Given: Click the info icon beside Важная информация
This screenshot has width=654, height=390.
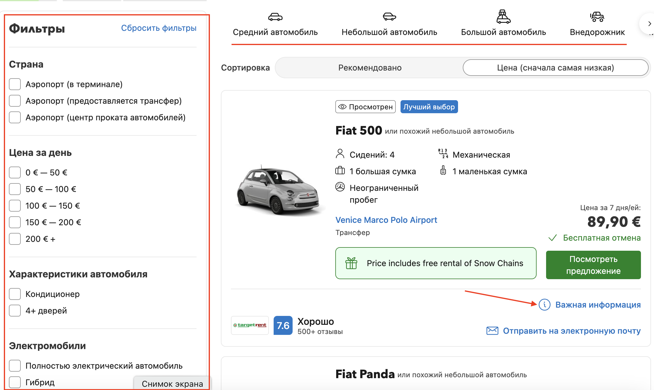Looking at the screenshot, I should [x=545, y=305].
